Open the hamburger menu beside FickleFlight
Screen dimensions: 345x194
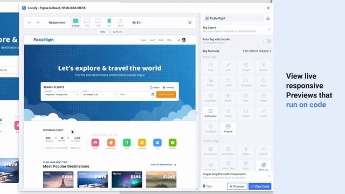coord(268,18)
